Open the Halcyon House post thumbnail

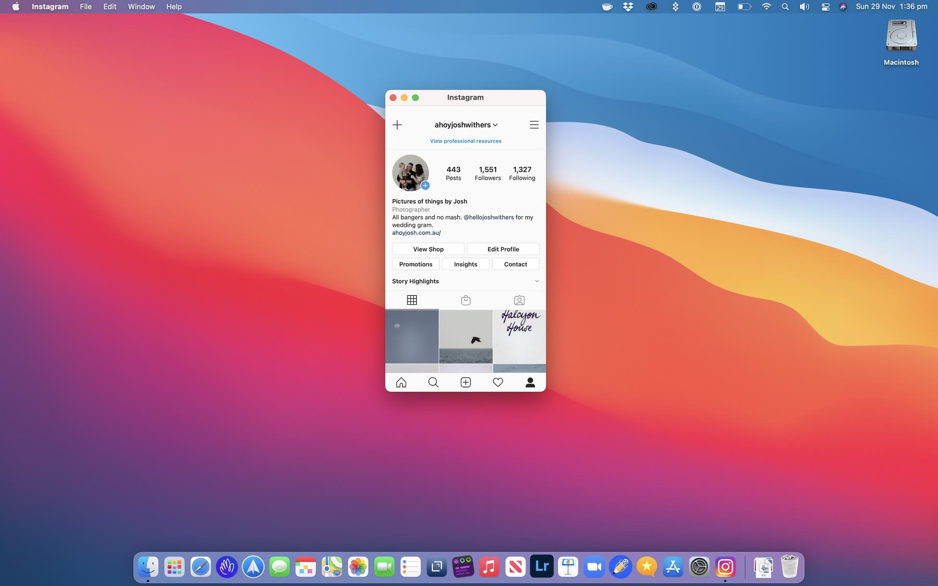519,336
